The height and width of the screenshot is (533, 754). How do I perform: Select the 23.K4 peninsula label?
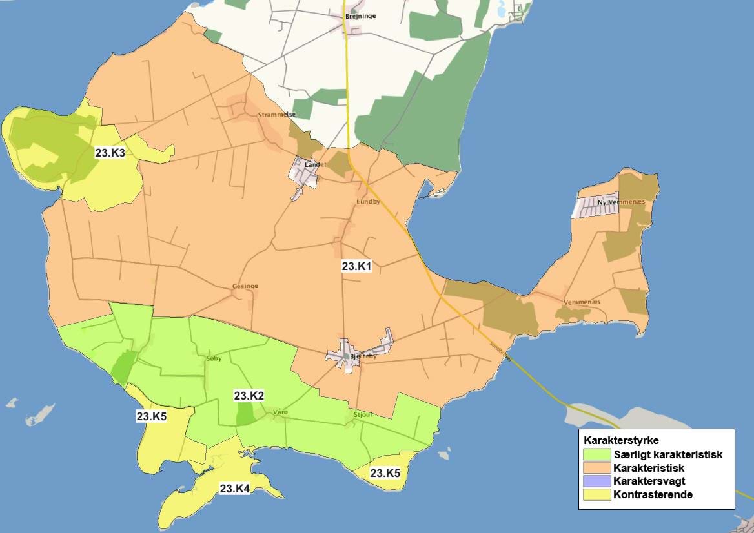[x=234, y=489]
